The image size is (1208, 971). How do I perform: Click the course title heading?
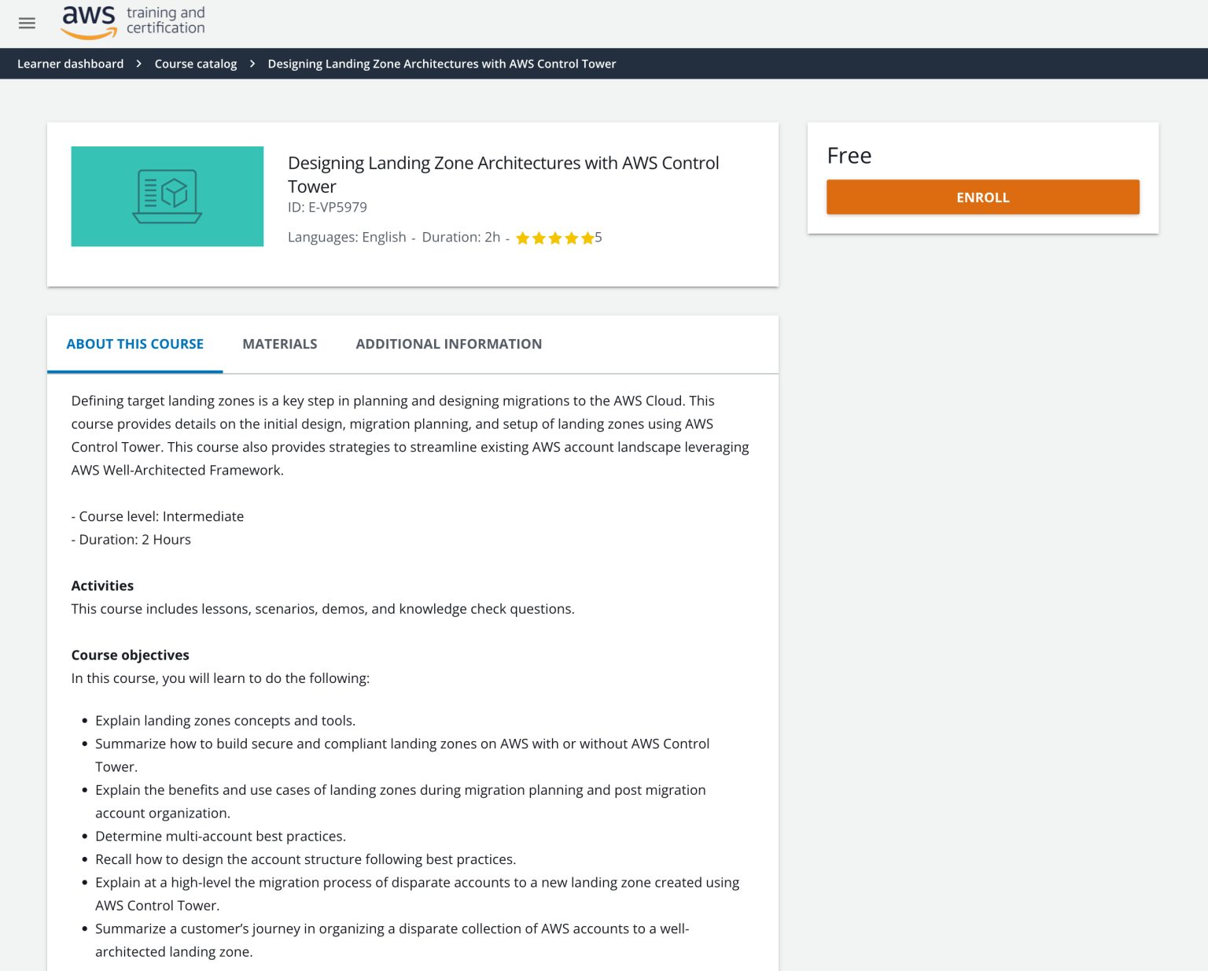(503, 174)
